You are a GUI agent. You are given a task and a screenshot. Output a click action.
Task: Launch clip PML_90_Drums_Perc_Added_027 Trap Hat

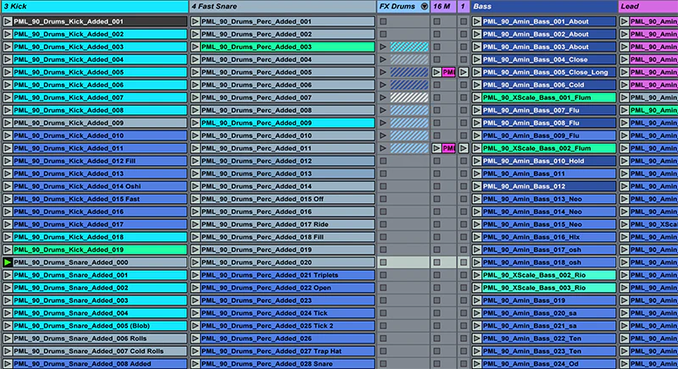point(196,351)
